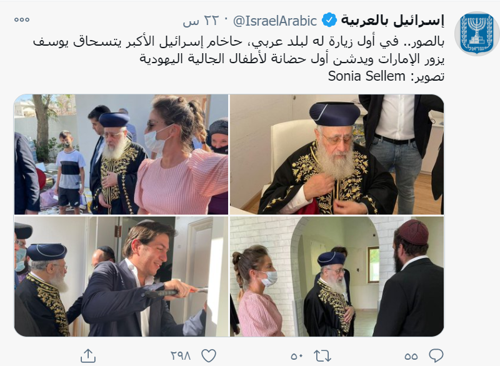Open the Israel emblem profile avatar
Screen dimensions: 500x366
(x=476, y=33)
